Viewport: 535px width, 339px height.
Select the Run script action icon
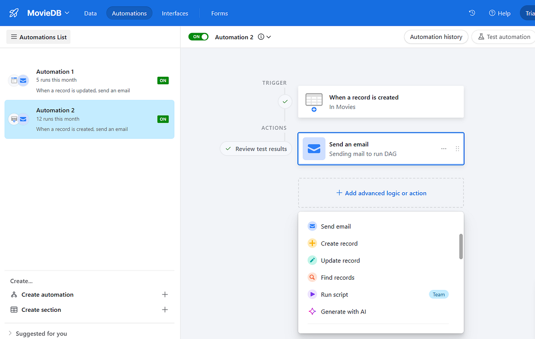point(312,294)
